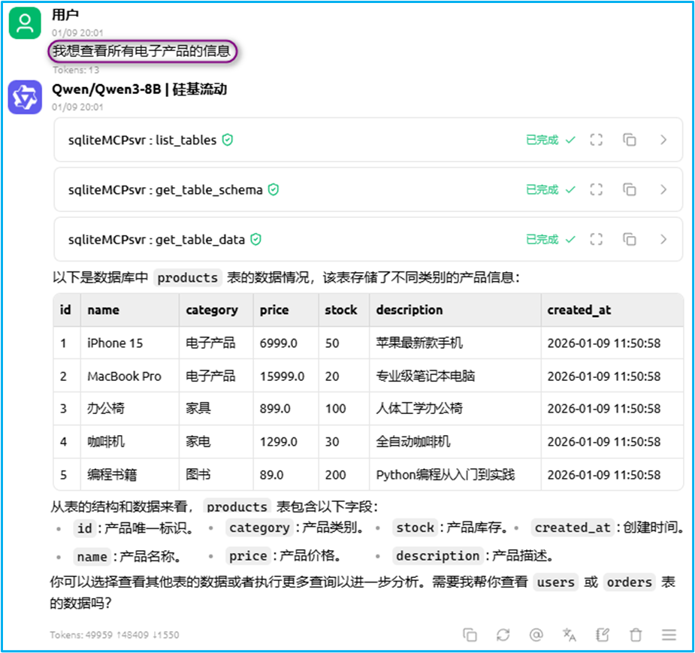The height and width of the screenshot is (653, 695).
Task: Click the edit note icon in message toolbar
Action: coord(603,635)
